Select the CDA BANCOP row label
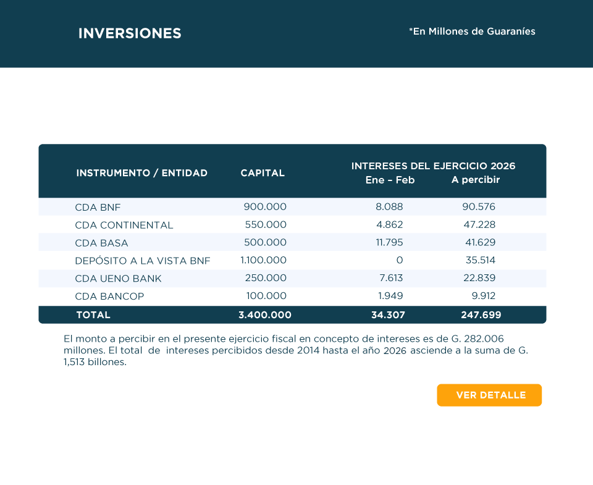The image size is (593, 485). pyautogui.click(x=109, y=297)
